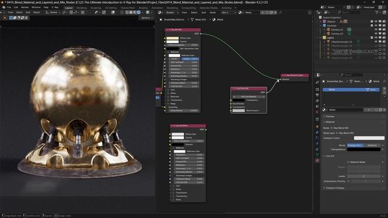388x218 pixels.
Task: Click the V-Ray Blend Mtl node header
Action: 249,88
